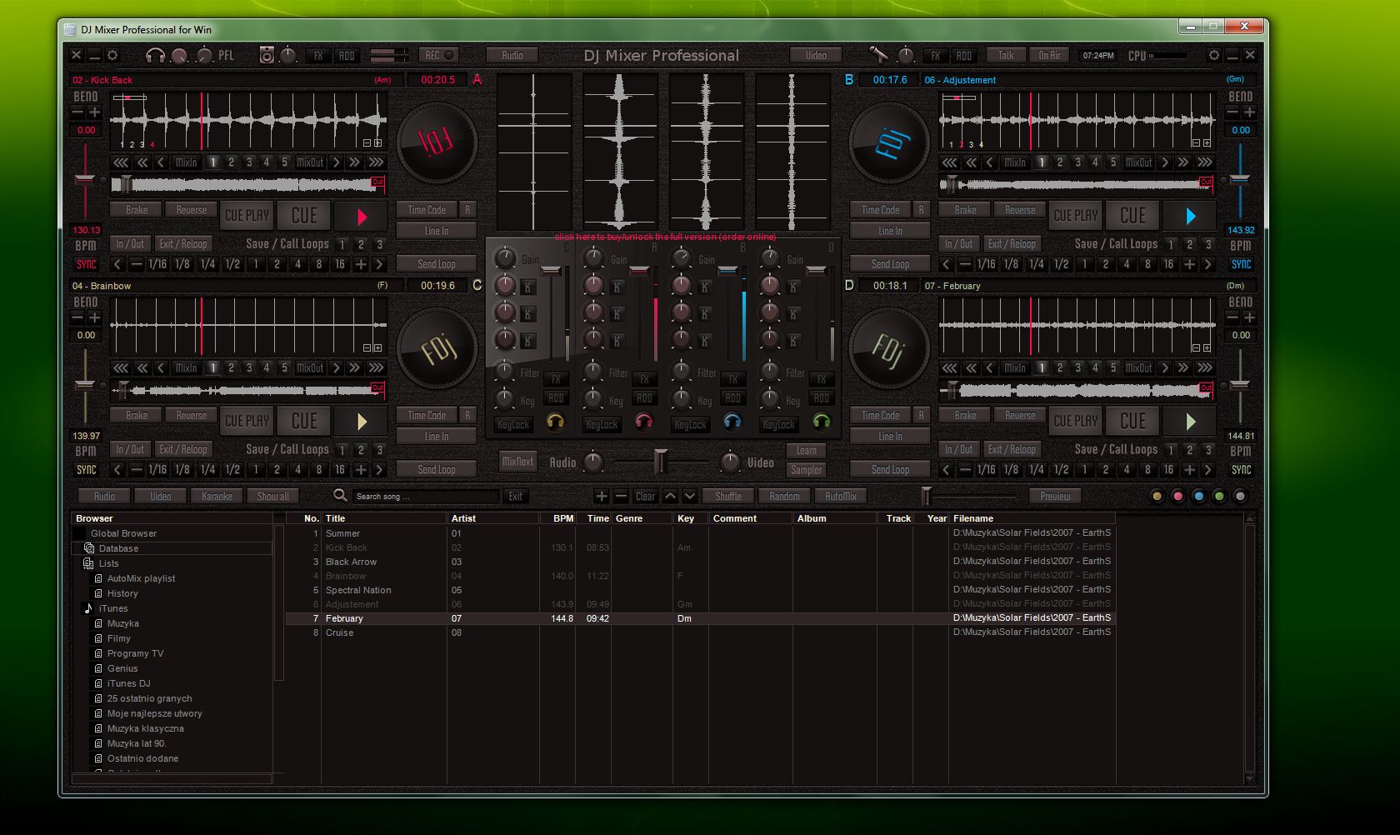Click the search magnifier icon beside Search song
The height and width of the screenshot is (835, 1400).
340,496
